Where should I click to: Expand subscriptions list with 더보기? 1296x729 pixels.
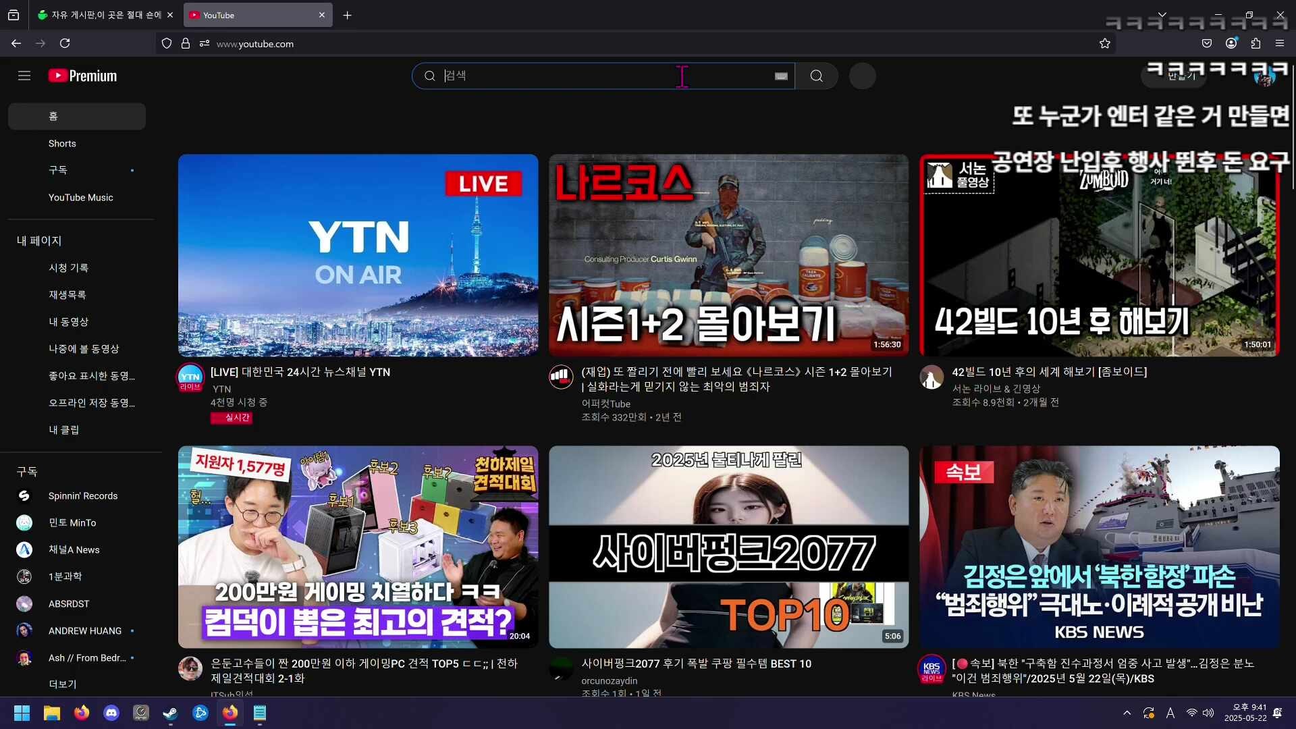click(77, 684)
